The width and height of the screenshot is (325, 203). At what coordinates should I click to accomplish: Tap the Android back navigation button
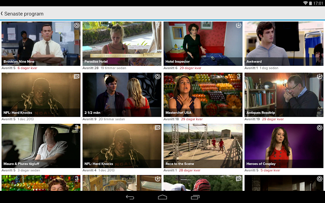[130, 197]
